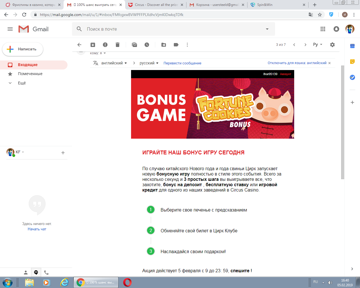
Task: Open the Labels icon
Action: (x=176, y=45)
